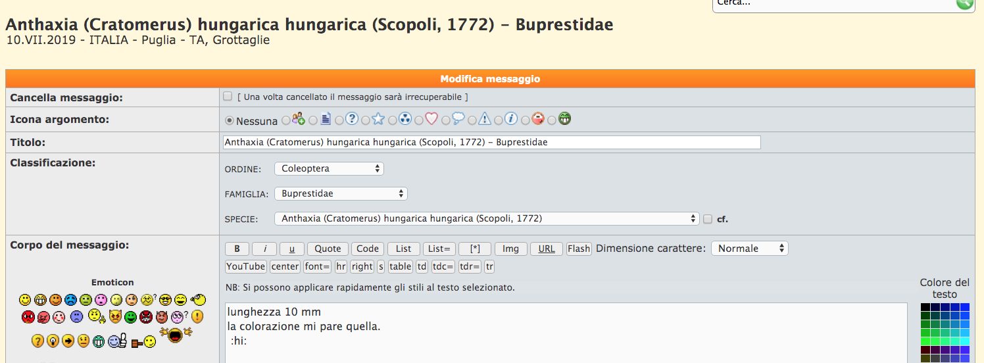984x363 pixels.
Task: Insert the sunglasses cool emoticon
Action: [164, 301]
